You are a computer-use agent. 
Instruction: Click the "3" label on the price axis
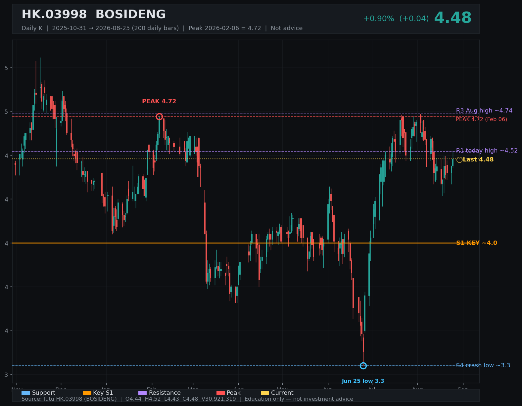point(6,375)
